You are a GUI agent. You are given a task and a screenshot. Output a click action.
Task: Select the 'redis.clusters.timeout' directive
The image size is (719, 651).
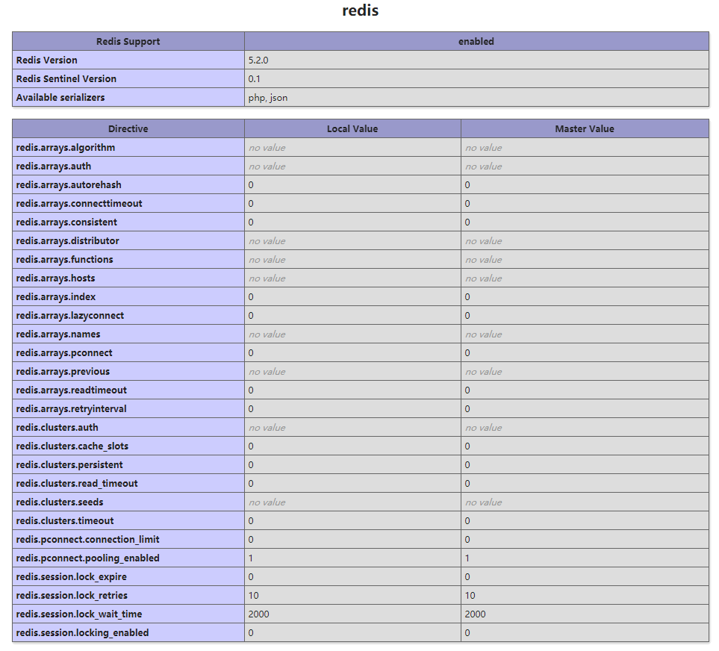click(65, 521)
